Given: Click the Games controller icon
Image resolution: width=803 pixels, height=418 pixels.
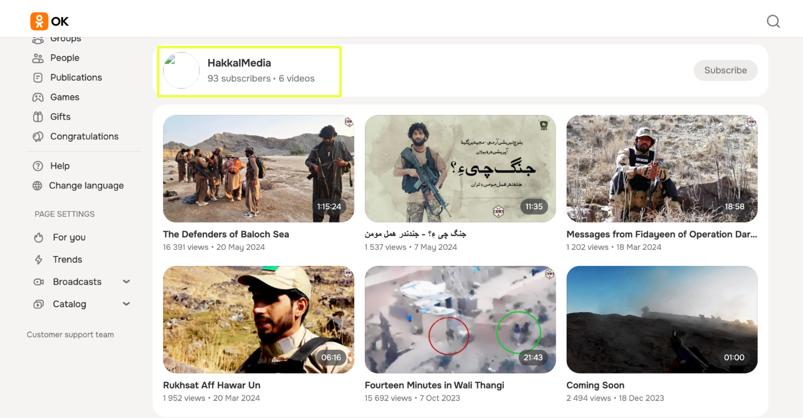Looking at the screenshot, I should (38, 97).
